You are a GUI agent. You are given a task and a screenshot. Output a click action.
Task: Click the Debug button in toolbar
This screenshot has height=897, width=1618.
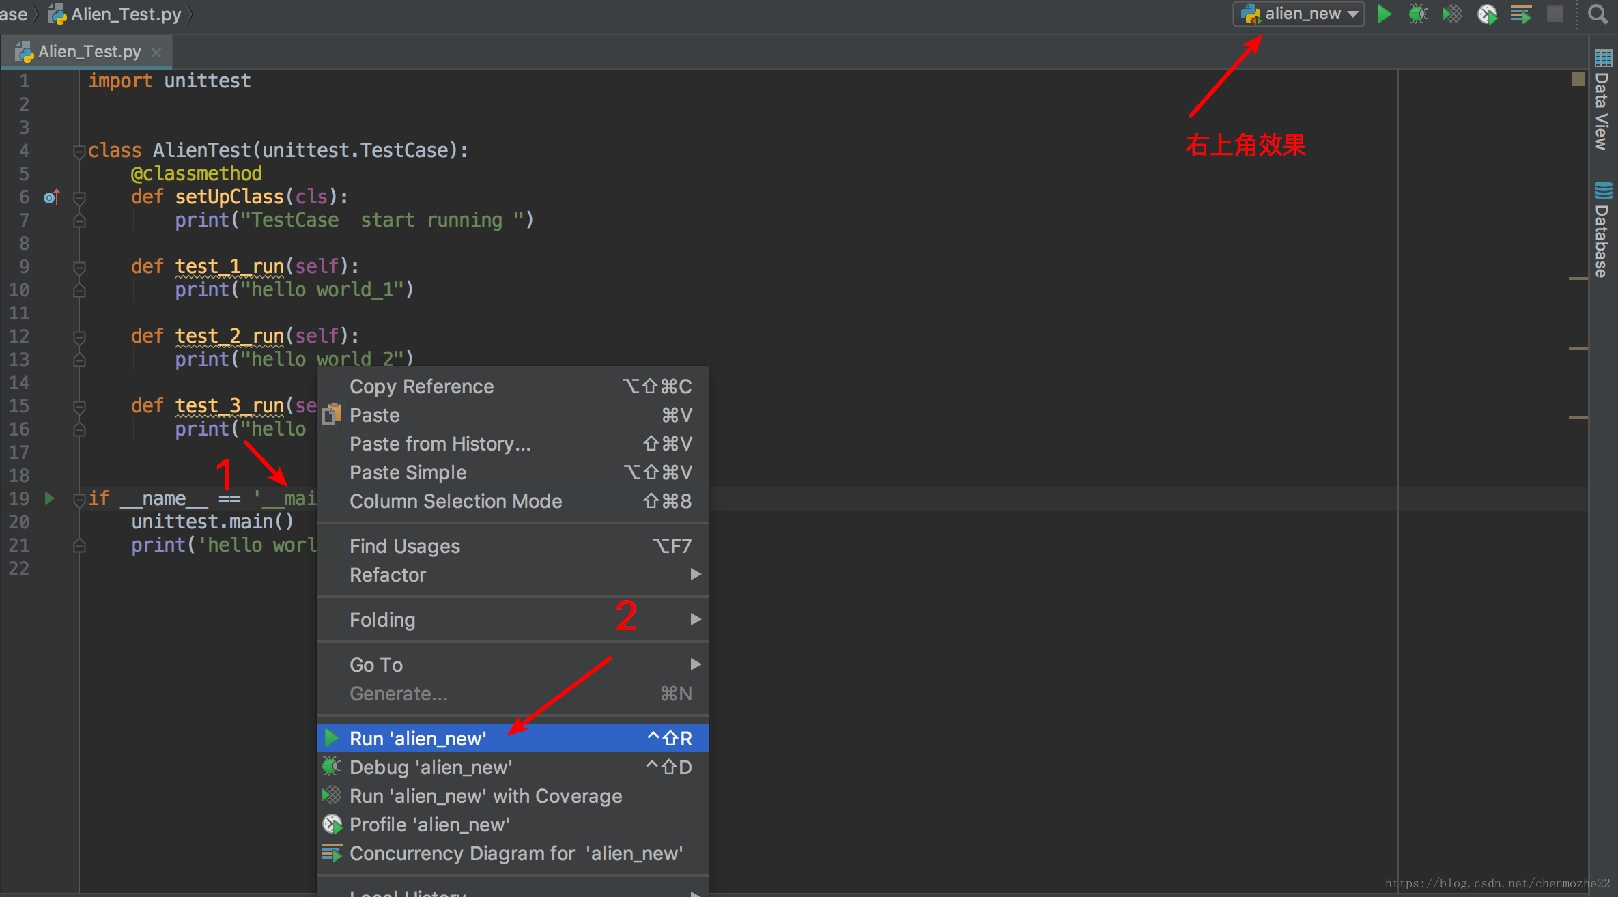click(1419, 14)
